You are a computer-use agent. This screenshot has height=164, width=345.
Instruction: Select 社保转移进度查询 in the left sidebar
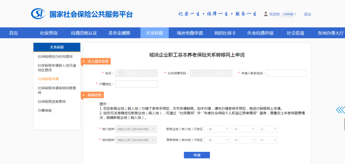point(51,102)
